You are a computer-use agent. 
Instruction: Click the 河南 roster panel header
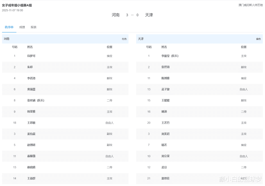65,39
